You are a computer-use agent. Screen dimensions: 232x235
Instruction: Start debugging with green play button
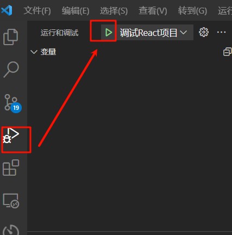click(109, 33)
